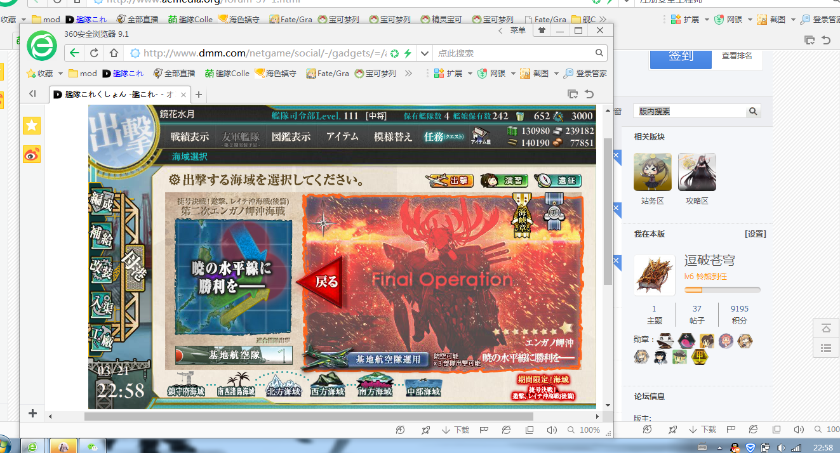Viewport: 840px width, 453px height.
Task: Open address bar history dropdown
Action: (x=425, y=53)
